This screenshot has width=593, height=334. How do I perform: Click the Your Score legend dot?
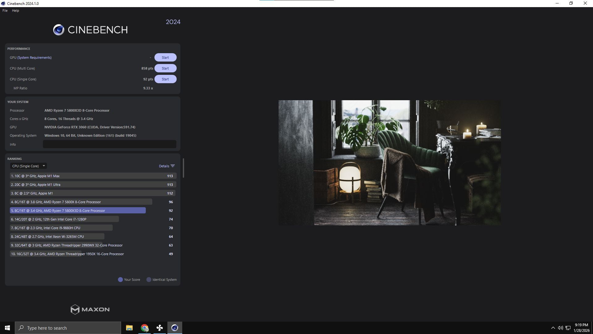click(120, 280)
